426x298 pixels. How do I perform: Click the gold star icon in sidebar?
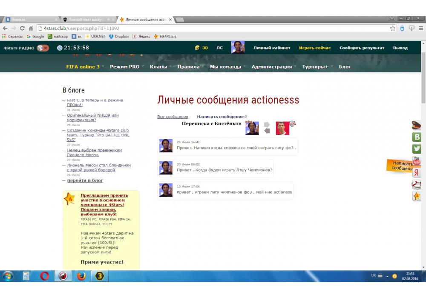point(417,196)
